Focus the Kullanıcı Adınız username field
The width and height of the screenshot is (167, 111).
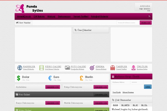(x=121, y=82)
